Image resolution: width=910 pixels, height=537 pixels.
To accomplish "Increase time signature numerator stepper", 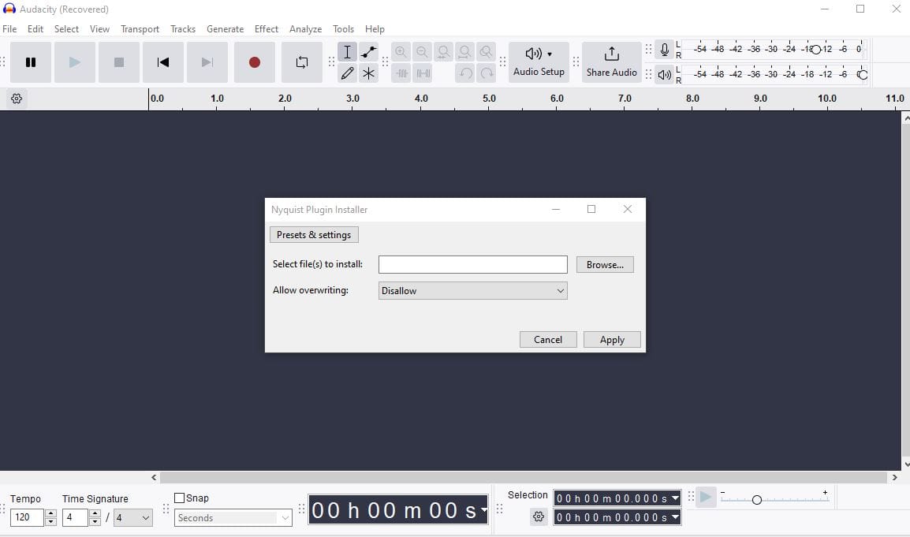I will 95,513.
